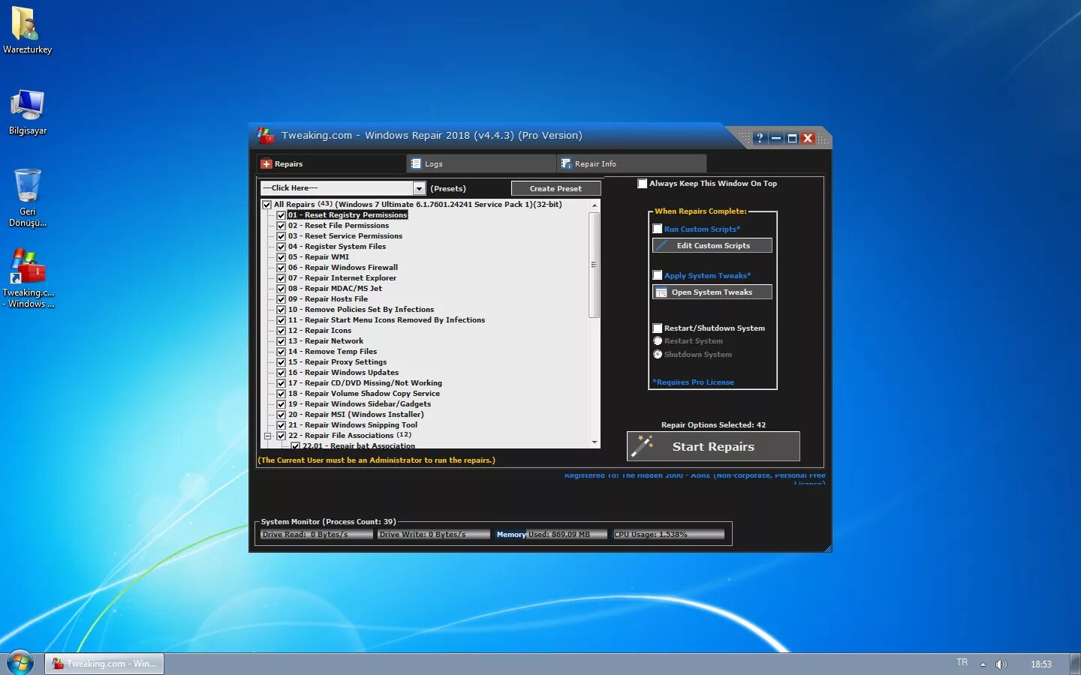The image size is (1081, 675).
Task: Select the Restart System radio button
Action: point(658,341)
